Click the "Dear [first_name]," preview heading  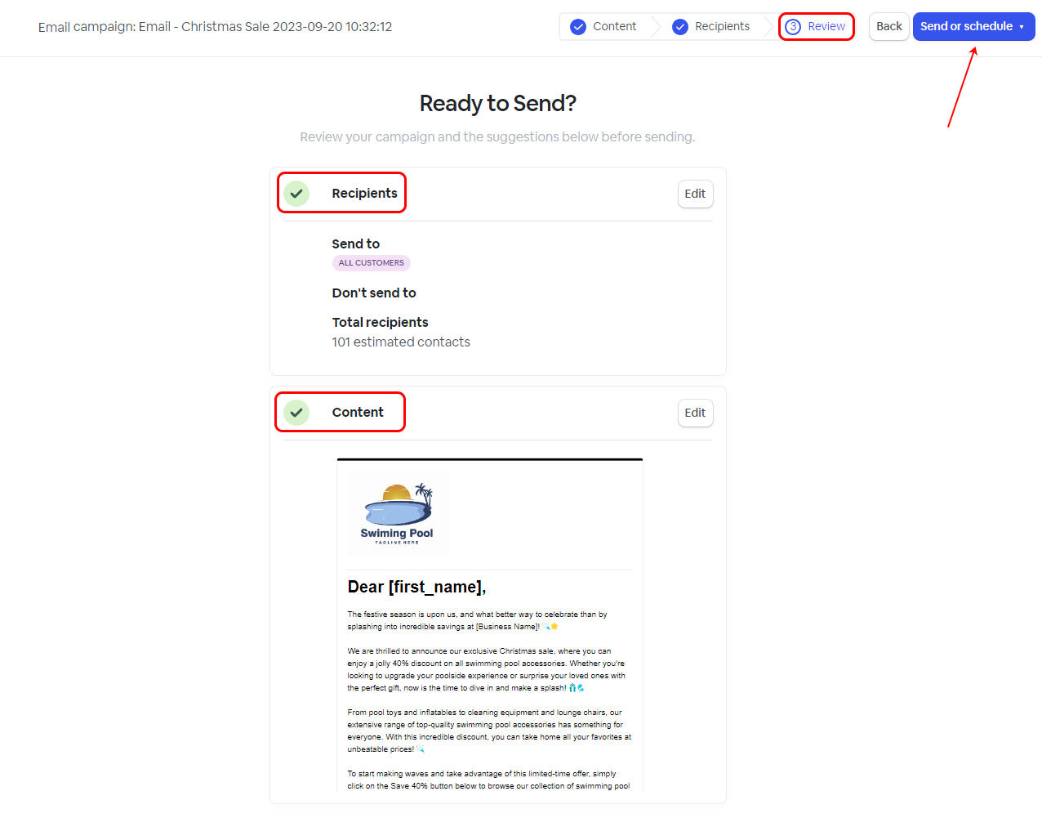[x=416, y=587]
